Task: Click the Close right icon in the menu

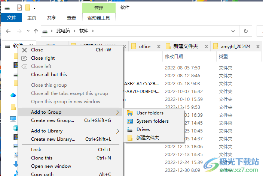Action: (x=24, y=58)
